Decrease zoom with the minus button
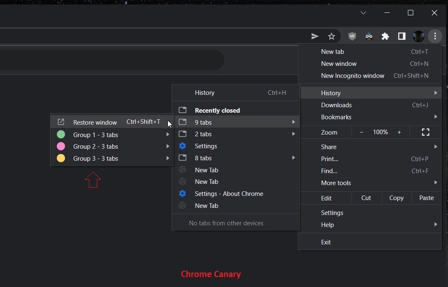 coord(361,132)
